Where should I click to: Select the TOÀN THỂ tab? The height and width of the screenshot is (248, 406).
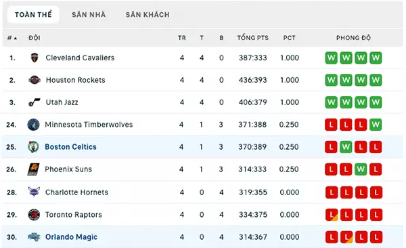coord(33,15)
